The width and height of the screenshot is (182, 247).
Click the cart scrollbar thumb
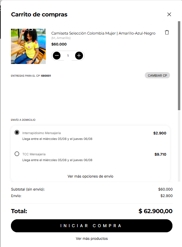pos(179,66)
